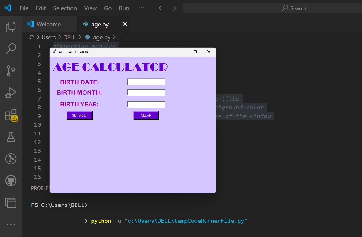Switch to the Welcome tab
This screenshot has width=362, height=237.
[48, 24]
